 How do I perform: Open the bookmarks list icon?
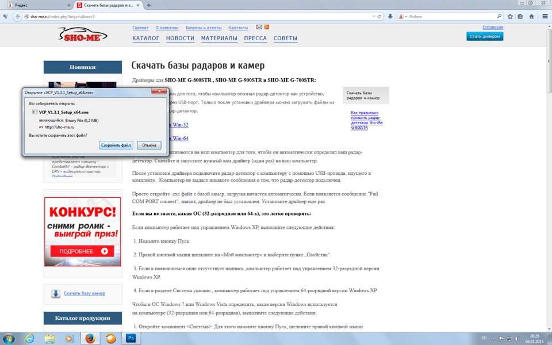tap(520, 17)
